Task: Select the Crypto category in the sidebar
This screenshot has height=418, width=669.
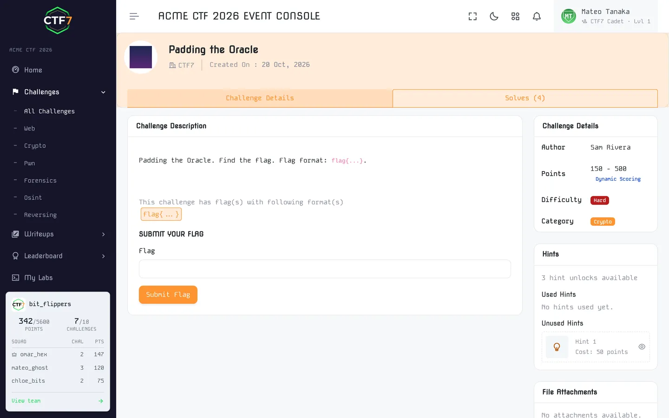Action: click(35, 146)
